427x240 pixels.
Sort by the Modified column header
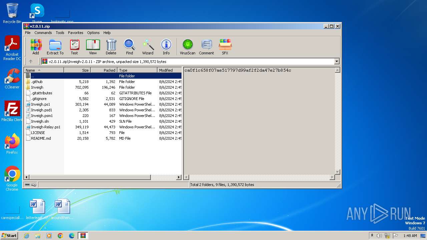(169, 70)
